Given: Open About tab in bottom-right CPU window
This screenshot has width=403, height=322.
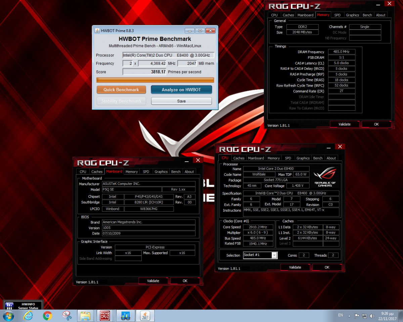Looking at the screenshot, I should 331,158.
